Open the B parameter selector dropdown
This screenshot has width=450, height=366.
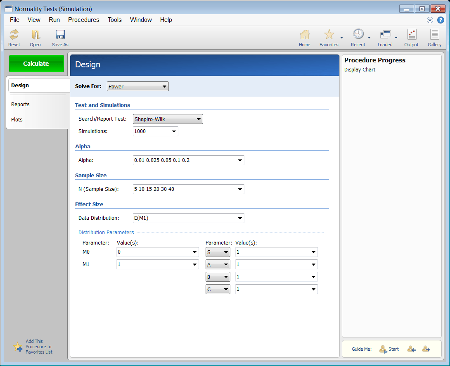click(218, 277)
